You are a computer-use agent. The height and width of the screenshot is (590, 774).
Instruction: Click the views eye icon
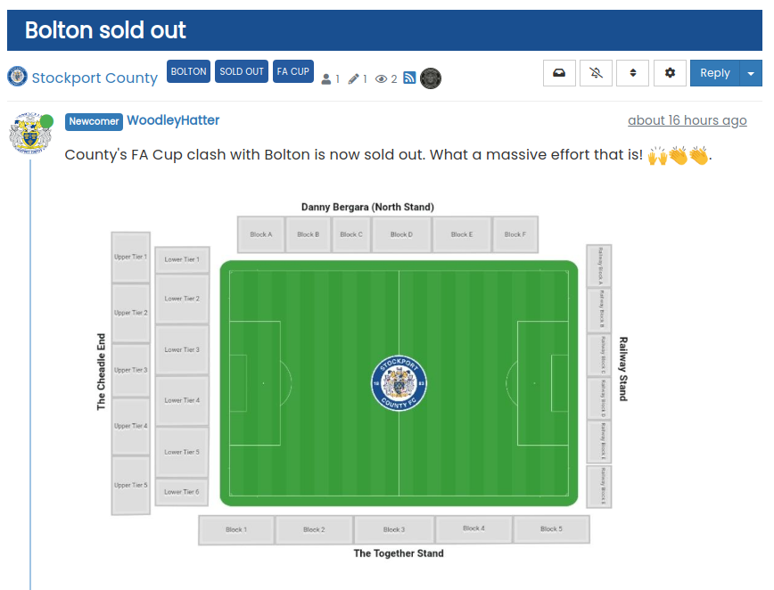[382, 79]
